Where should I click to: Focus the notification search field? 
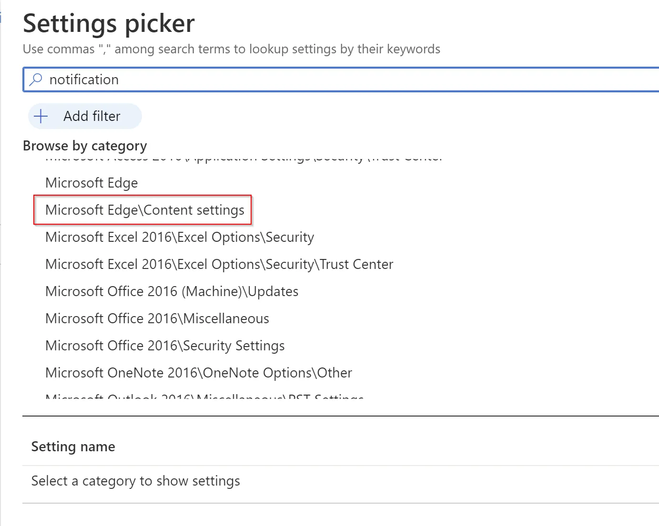pyautogui.click(x=341, y=79)
